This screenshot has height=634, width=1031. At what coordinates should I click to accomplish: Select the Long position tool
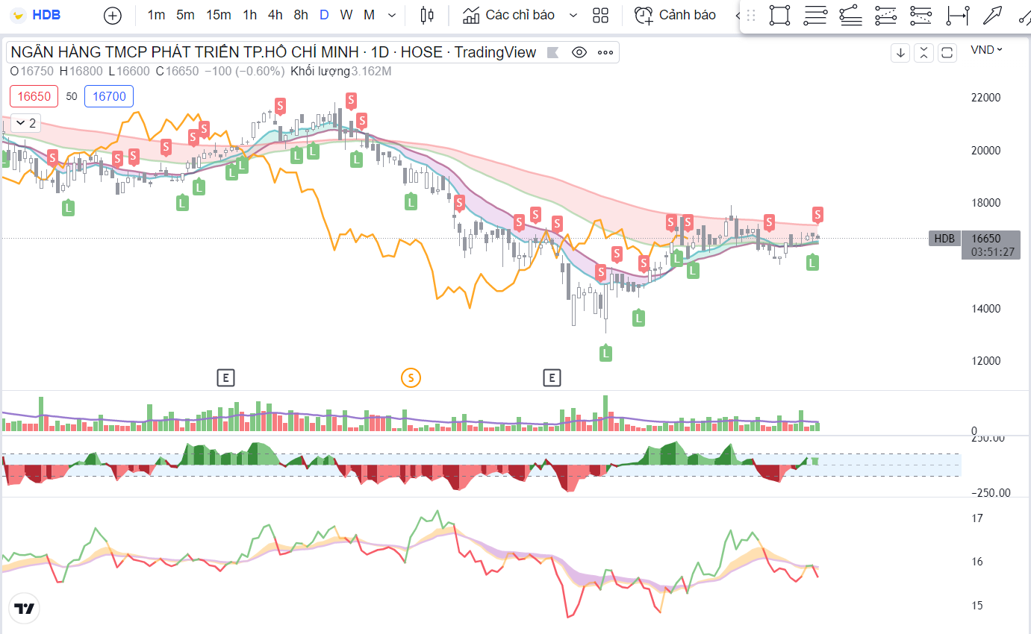coord(885,15)
